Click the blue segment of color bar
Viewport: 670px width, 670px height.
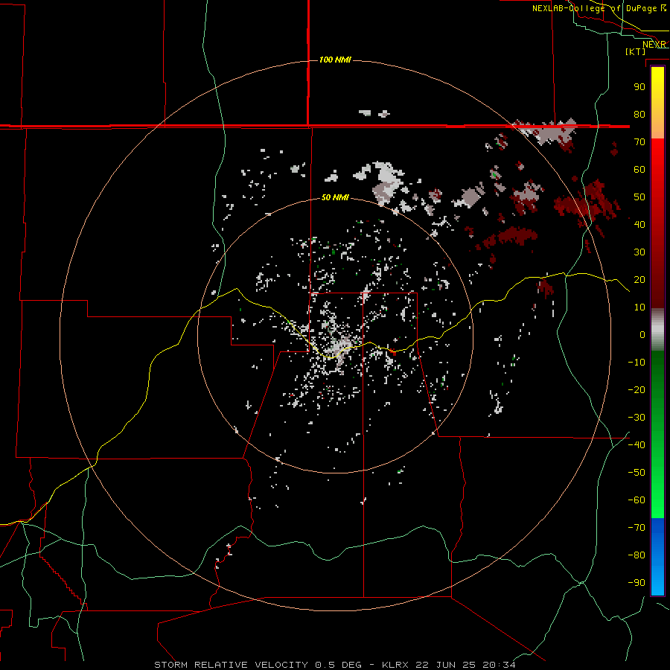[657, 557]
